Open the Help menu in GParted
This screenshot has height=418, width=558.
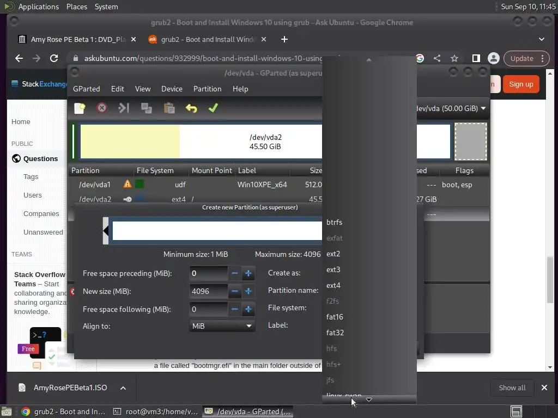click(240, 89)
